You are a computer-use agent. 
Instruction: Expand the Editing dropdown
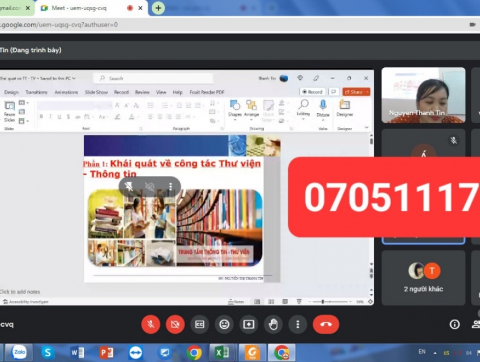[303, 108]
